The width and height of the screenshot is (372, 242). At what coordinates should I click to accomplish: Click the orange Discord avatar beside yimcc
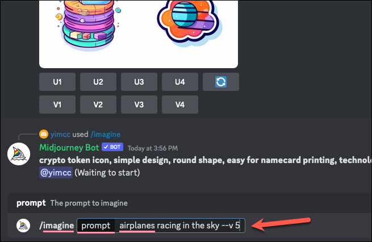[x=44, y=134]
